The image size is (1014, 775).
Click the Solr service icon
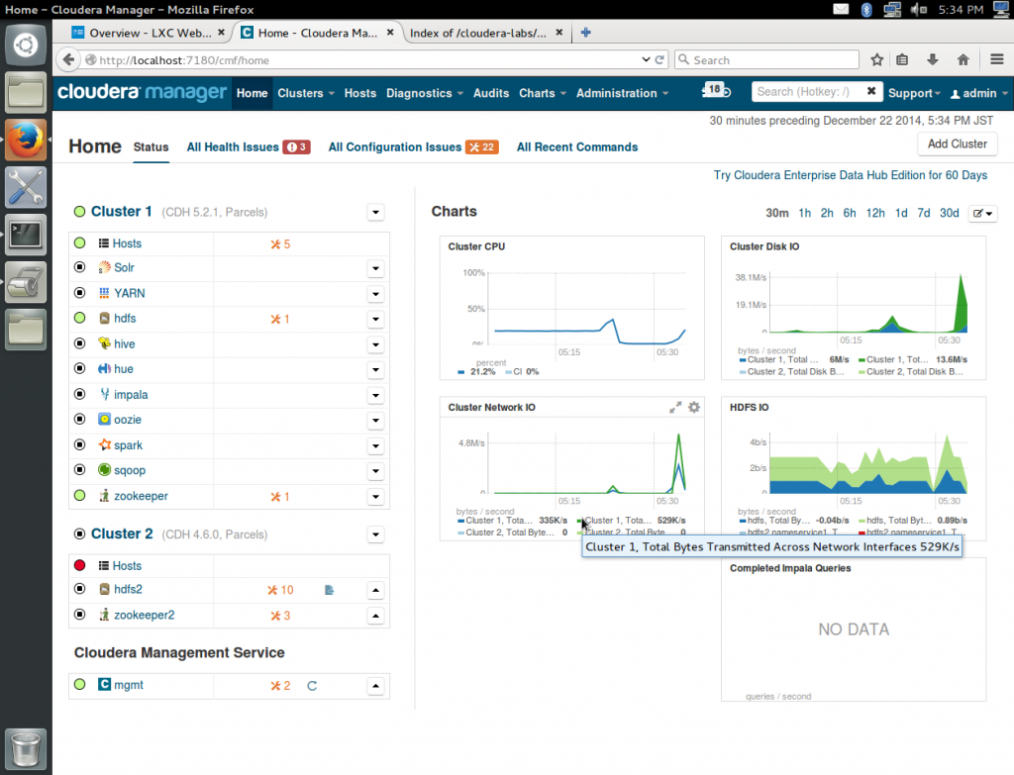tap(104, 267)
